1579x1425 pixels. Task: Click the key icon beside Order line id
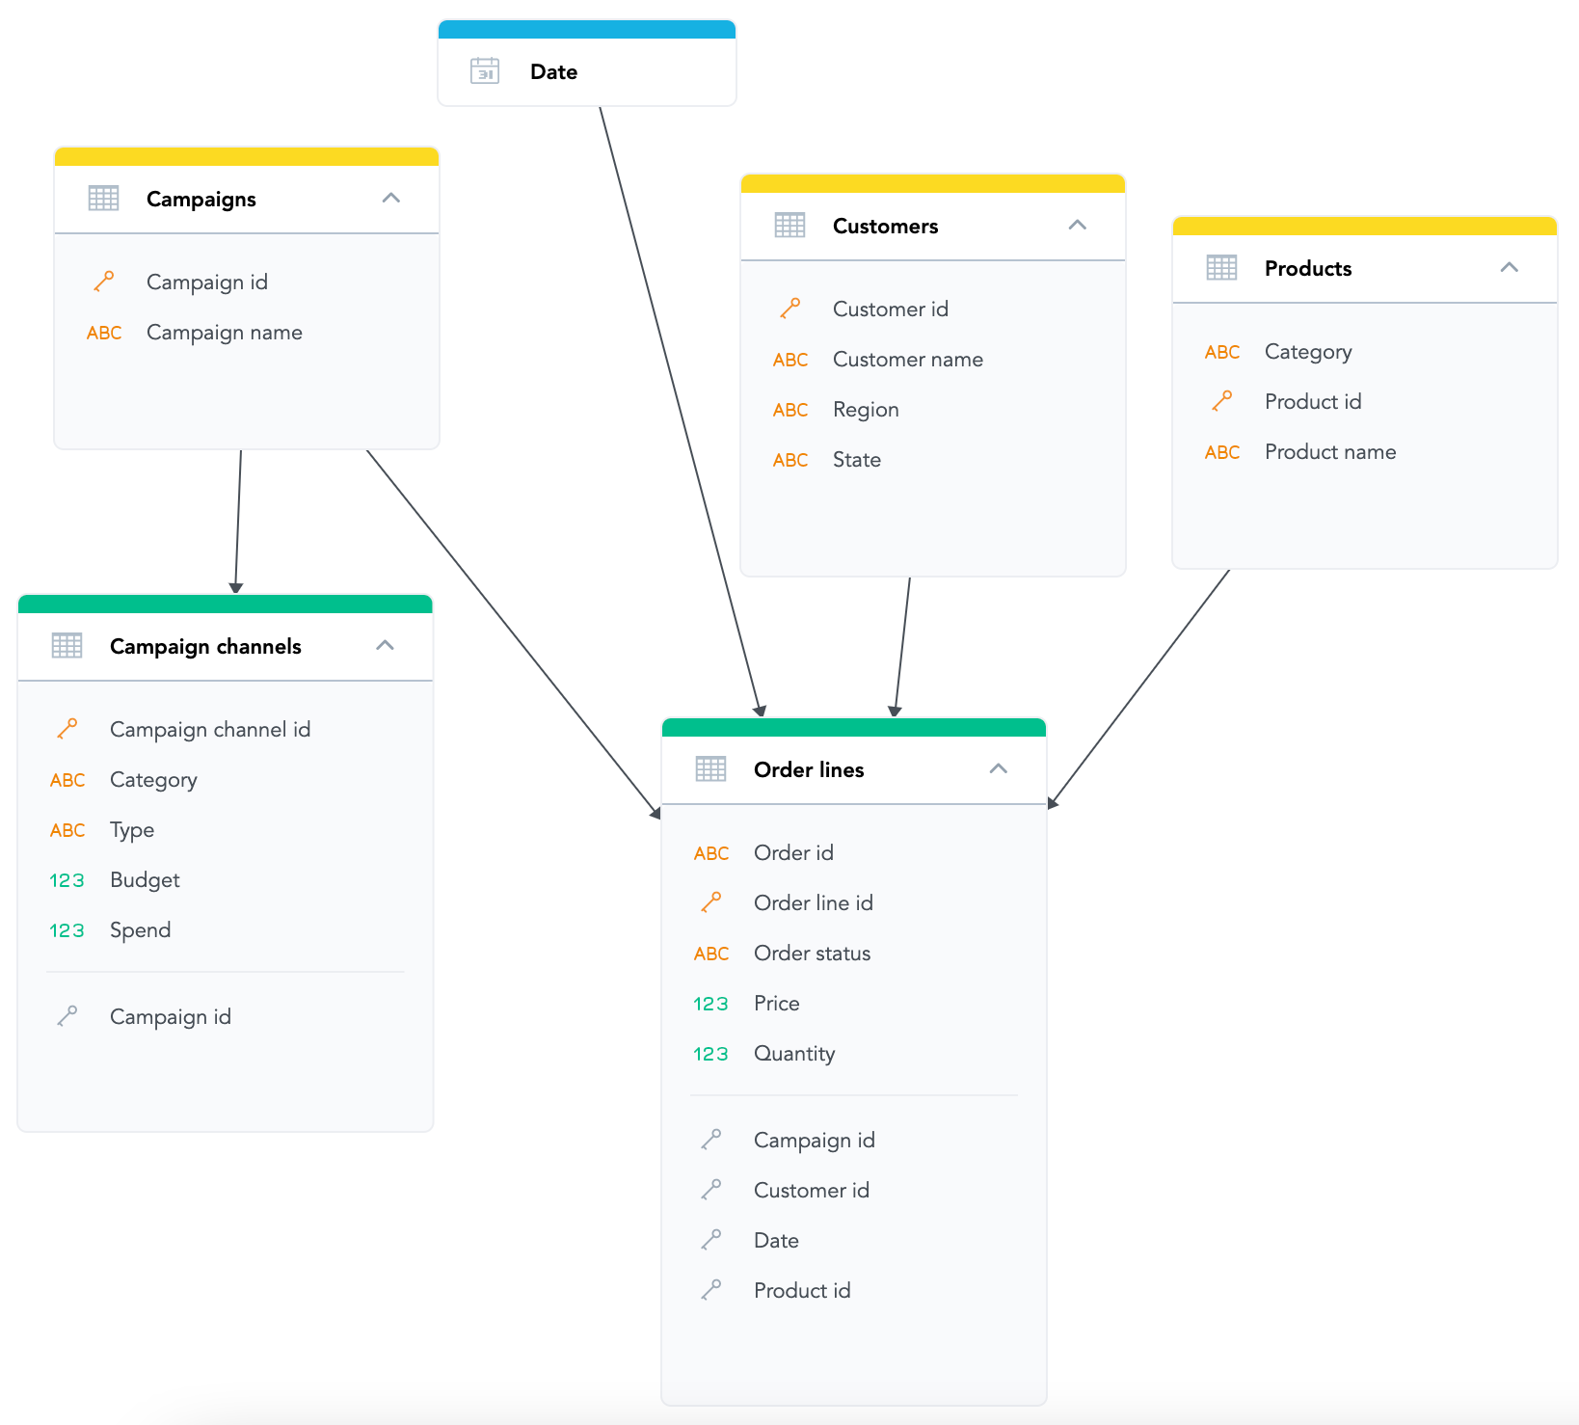pyautogui.click(x=710, y=902)
